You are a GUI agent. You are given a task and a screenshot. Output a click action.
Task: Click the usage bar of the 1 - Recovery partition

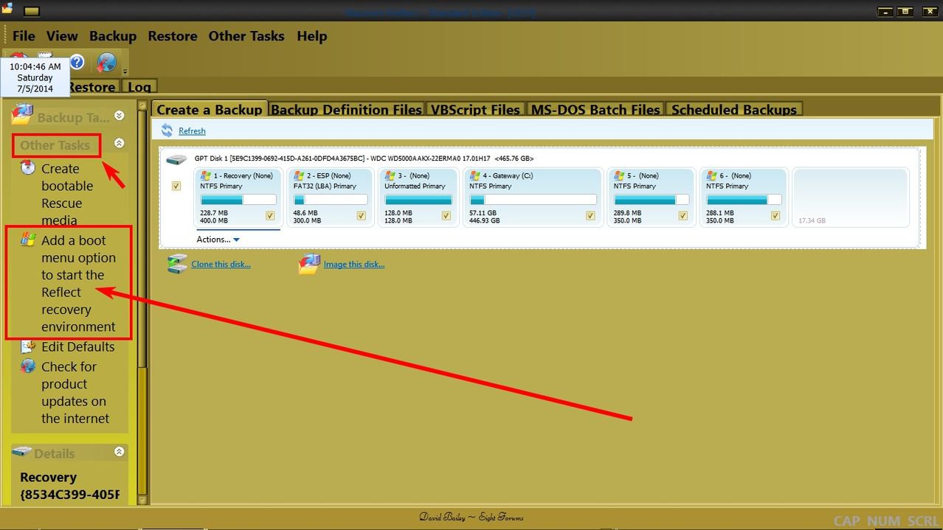(x=238, y=200)
